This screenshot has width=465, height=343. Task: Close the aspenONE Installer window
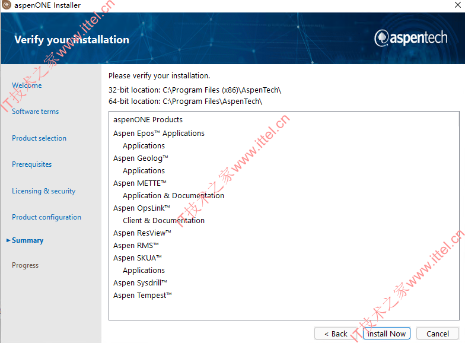tap(458, 5)
